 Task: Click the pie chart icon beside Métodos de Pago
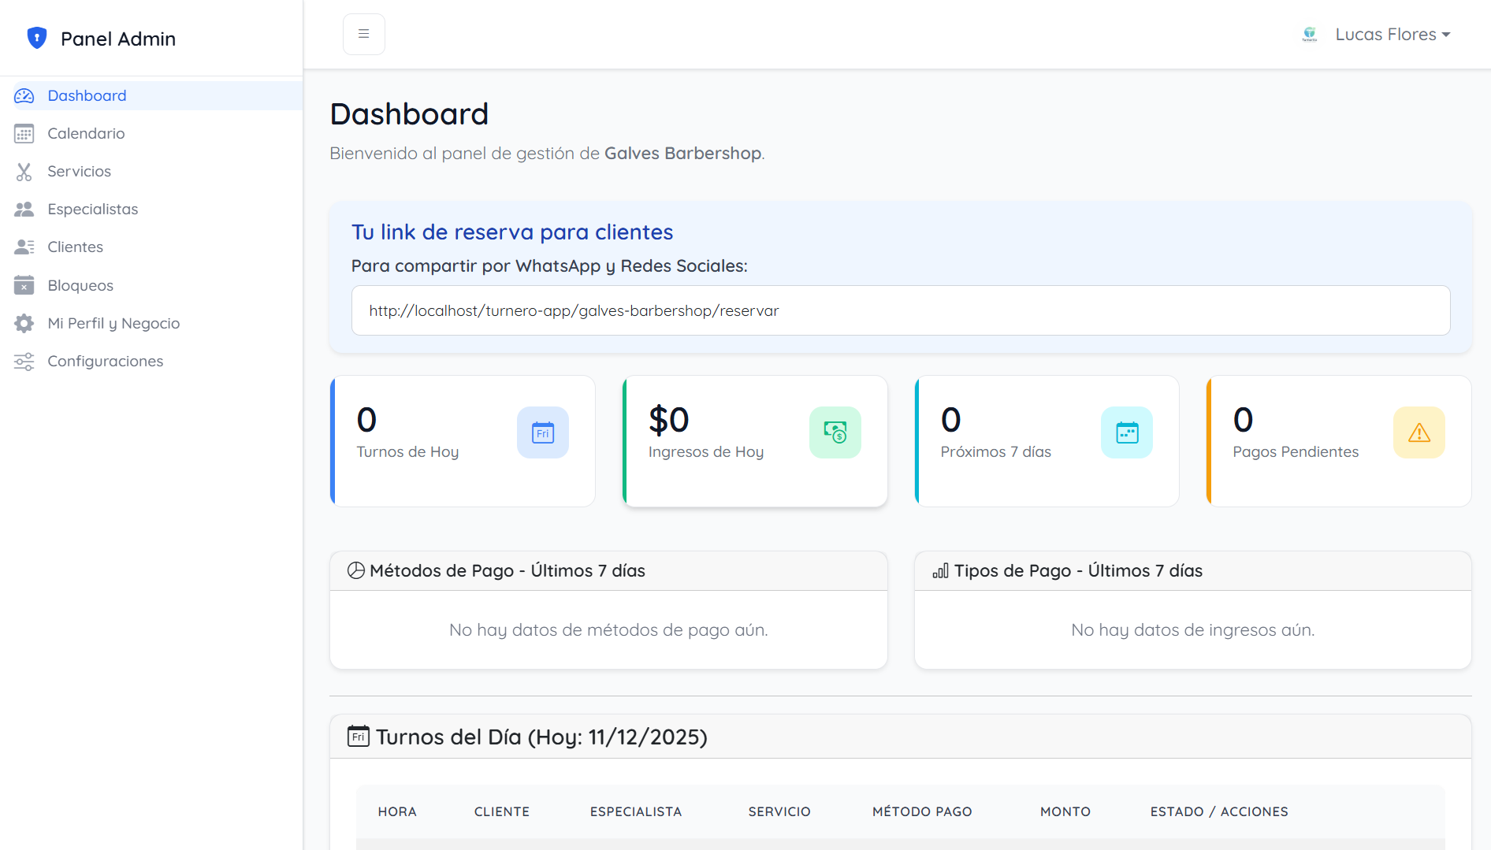point(356,571)
